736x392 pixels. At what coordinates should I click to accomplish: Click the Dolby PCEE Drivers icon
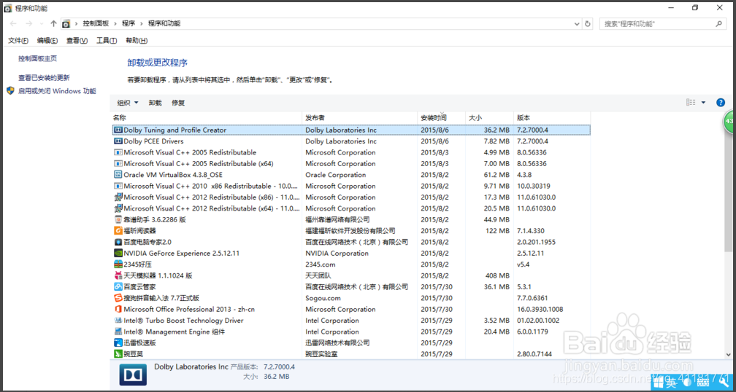click(118, 141)
